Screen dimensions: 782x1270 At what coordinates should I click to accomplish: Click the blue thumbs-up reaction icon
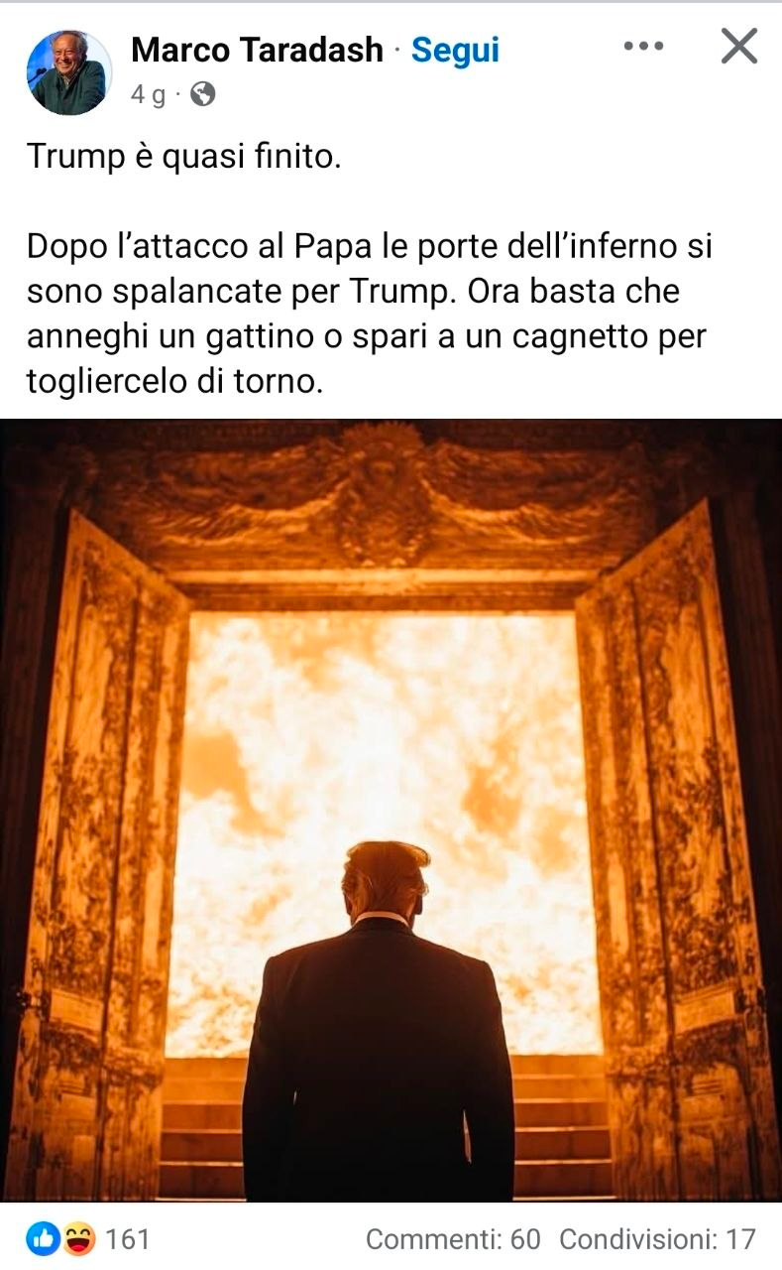43,1237
